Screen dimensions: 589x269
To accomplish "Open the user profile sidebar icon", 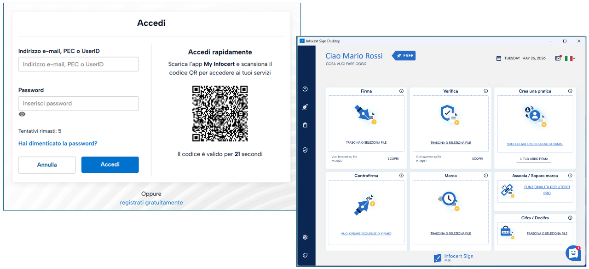I will 305,89.
